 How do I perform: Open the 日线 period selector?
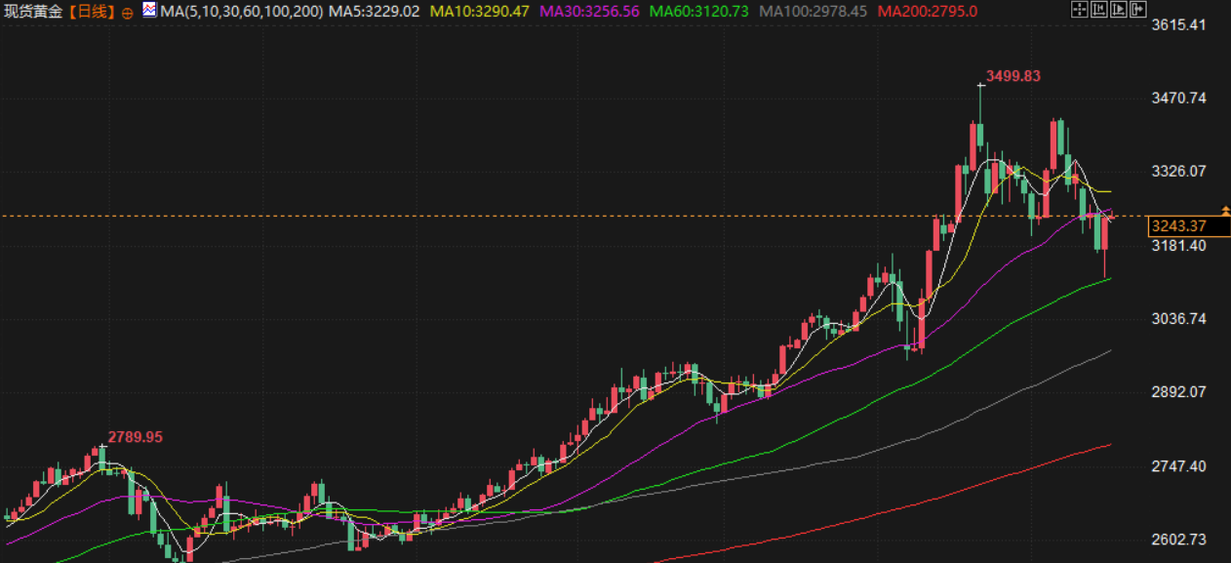click(93, 12)
